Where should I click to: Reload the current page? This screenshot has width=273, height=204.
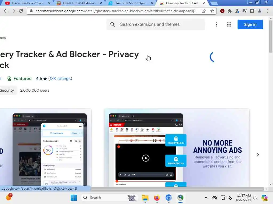point(21,11)
